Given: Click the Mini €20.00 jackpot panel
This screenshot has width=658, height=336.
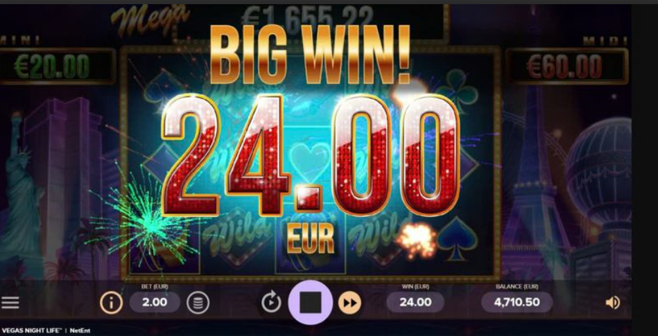Looking at the screenshot, I should [57, 67].
